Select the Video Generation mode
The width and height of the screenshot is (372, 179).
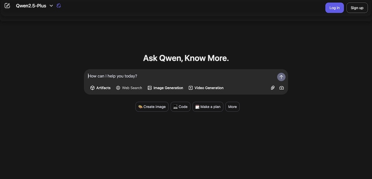[x=206, y=88]
